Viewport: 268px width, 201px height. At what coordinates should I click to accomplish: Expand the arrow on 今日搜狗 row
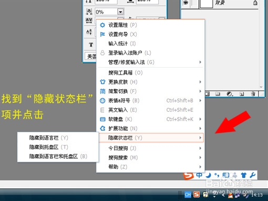[x=200, y=149]
